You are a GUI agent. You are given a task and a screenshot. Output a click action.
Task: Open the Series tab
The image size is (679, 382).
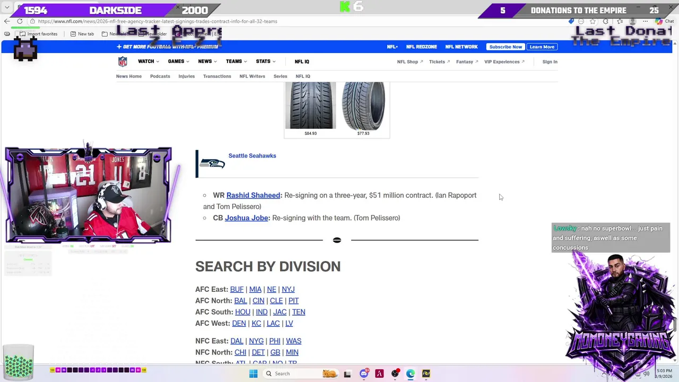(x=280, y=76)
